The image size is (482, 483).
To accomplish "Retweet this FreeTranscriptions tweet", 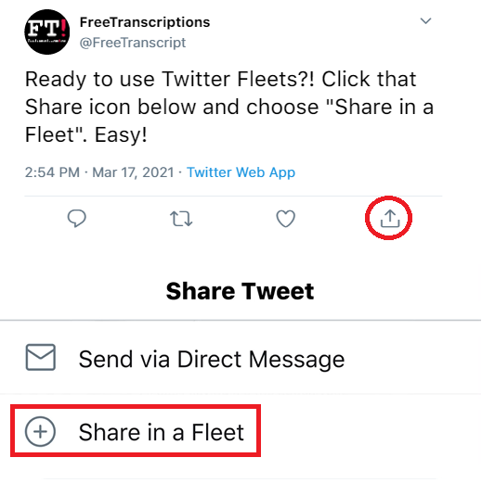I will click(181, 219).
